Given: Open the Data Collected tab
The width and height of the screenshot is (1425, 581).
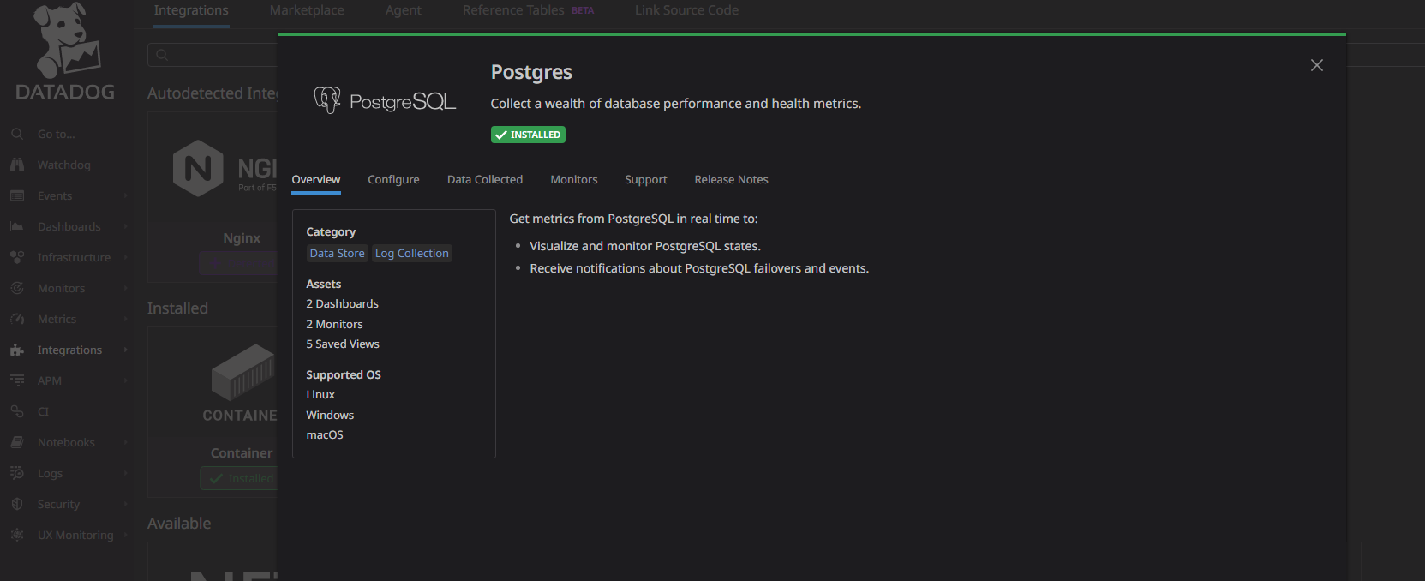Looking at the screenshot, I should 485,179.
